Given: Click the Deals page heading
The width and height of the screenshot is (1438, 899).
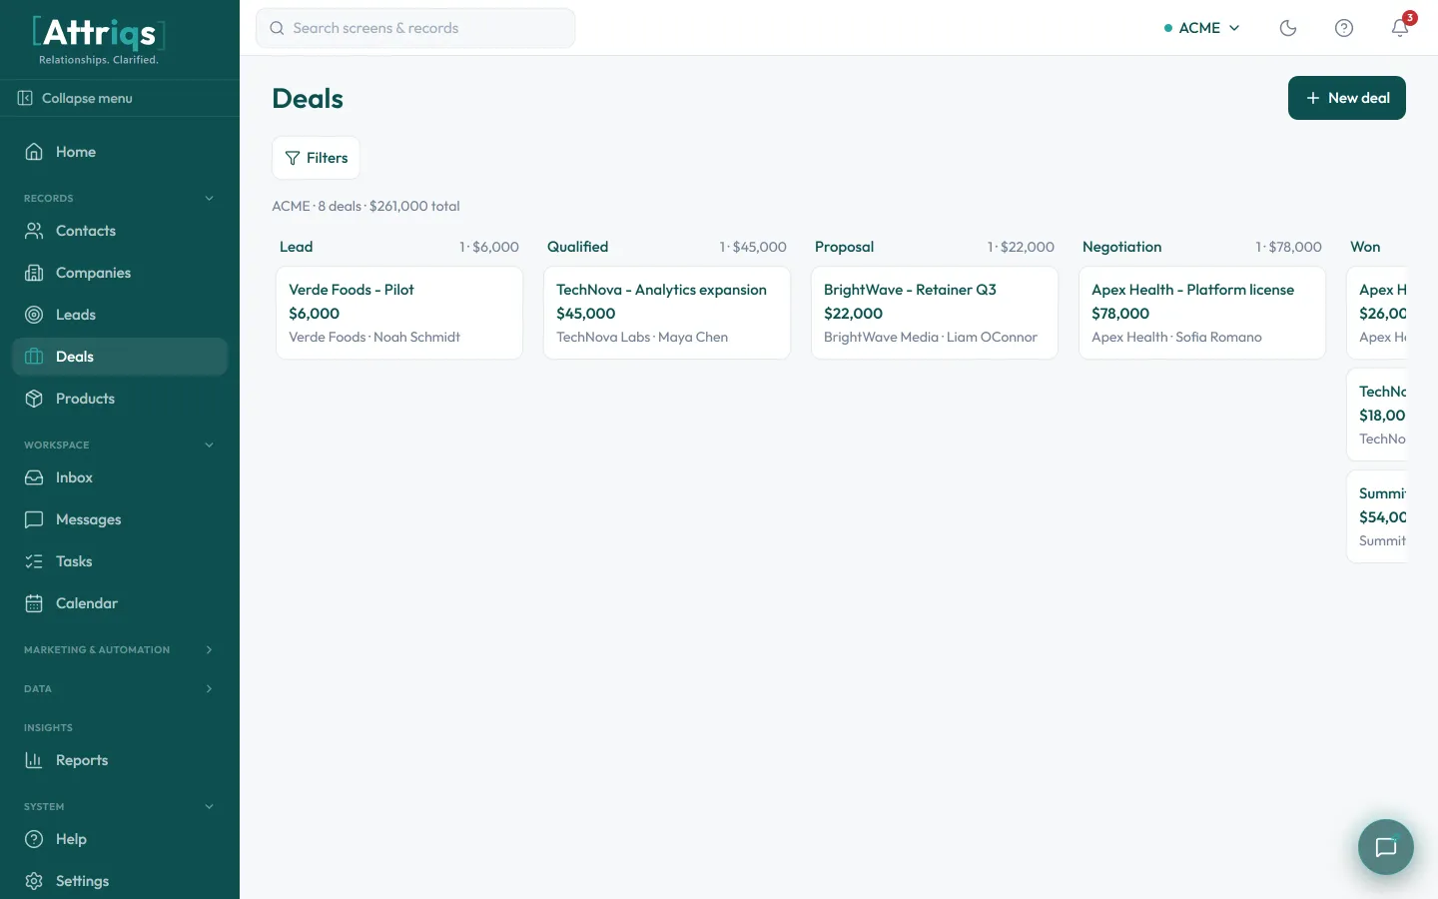Looking at the screenshot, I should click(308, 99).
